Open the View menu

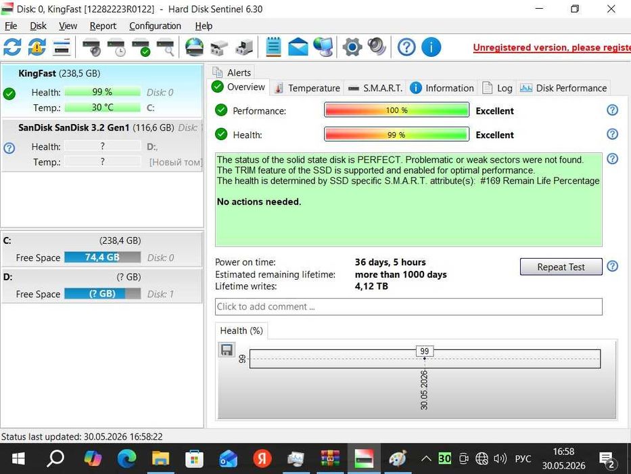point(68,26)
